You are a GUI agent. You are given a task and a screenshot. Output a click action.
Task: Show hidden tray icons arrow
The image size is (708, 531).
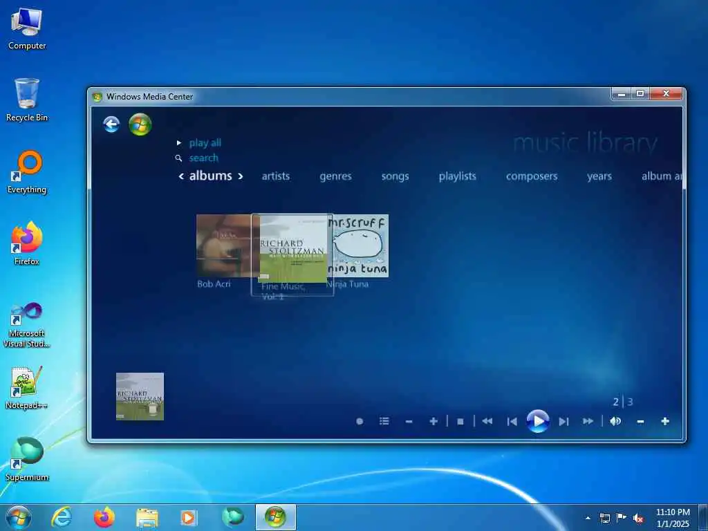click(x=588, y=518)
